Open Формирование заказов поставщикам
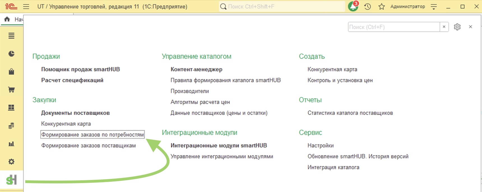482x192 pixels. coord(88,146)
